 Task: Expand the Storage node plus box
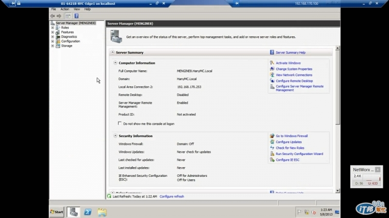(53, 46)
